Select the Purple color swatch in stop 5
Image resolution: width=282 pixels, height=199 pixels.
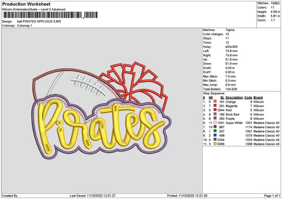point(215,118)
